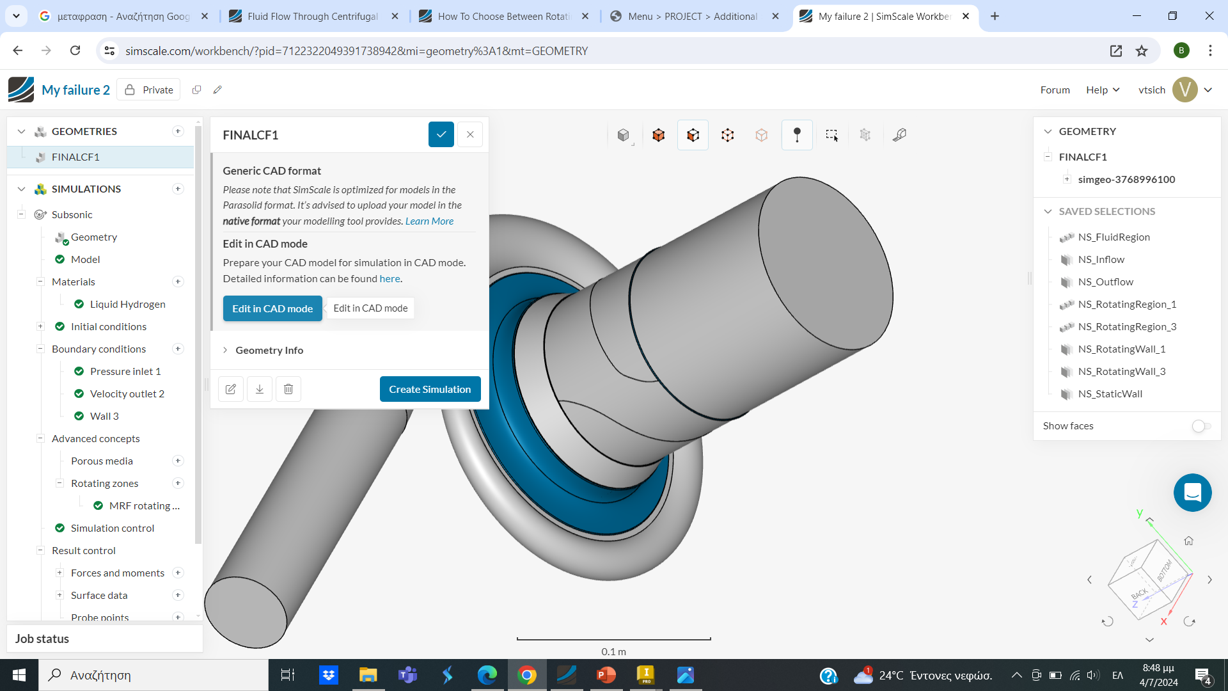Expand the simgeo-3768996100 tree node
Viewport: 1228px width, 691px height.
[x=1067, y=179]
